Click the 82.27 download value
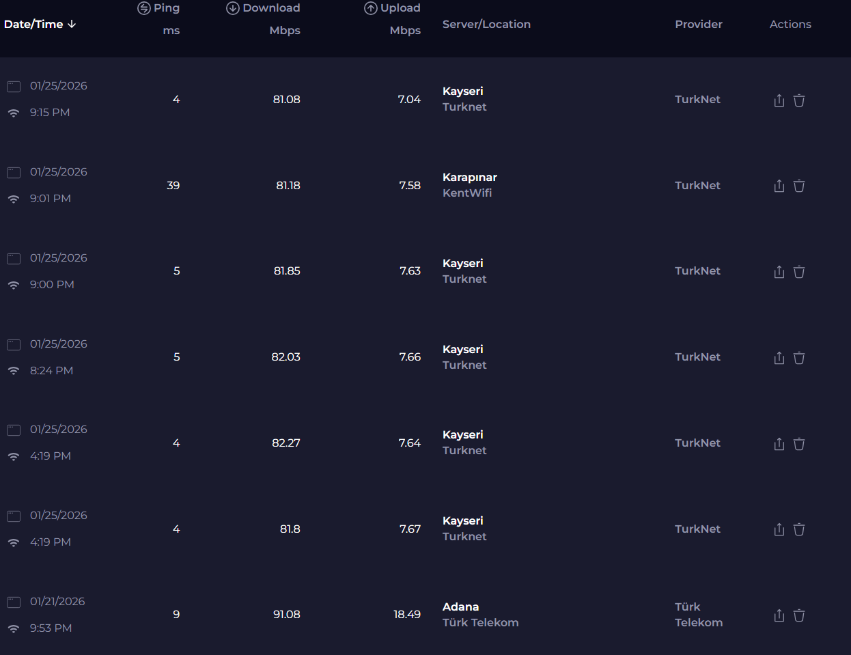The height and width of the screenshot is (655, 851). 286,443
